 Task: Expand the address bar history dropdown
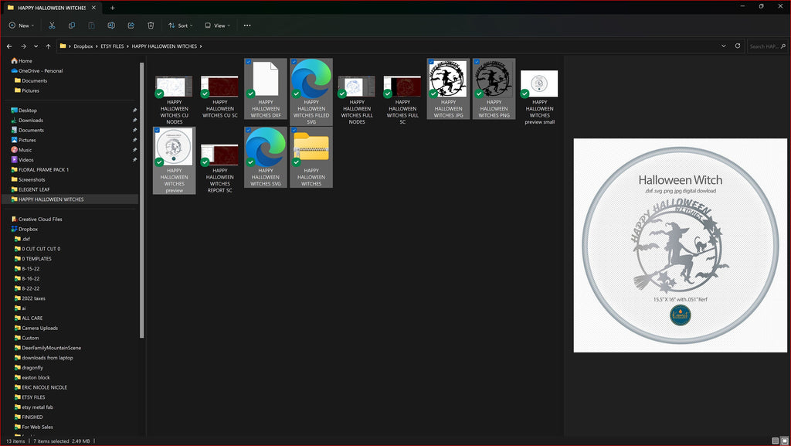[723, 46]
